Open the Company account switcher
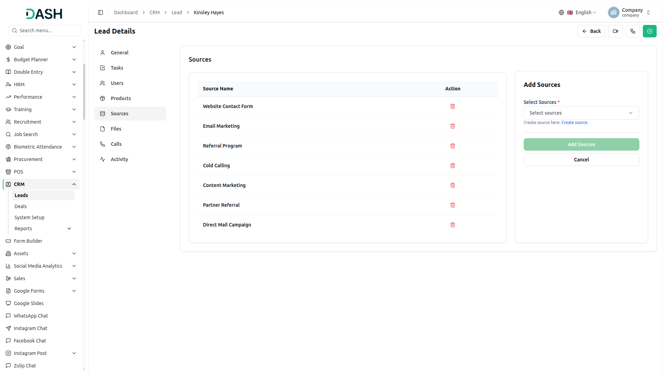Image resolution: width=665 pixels, height=374 pixels. (629, 12)
